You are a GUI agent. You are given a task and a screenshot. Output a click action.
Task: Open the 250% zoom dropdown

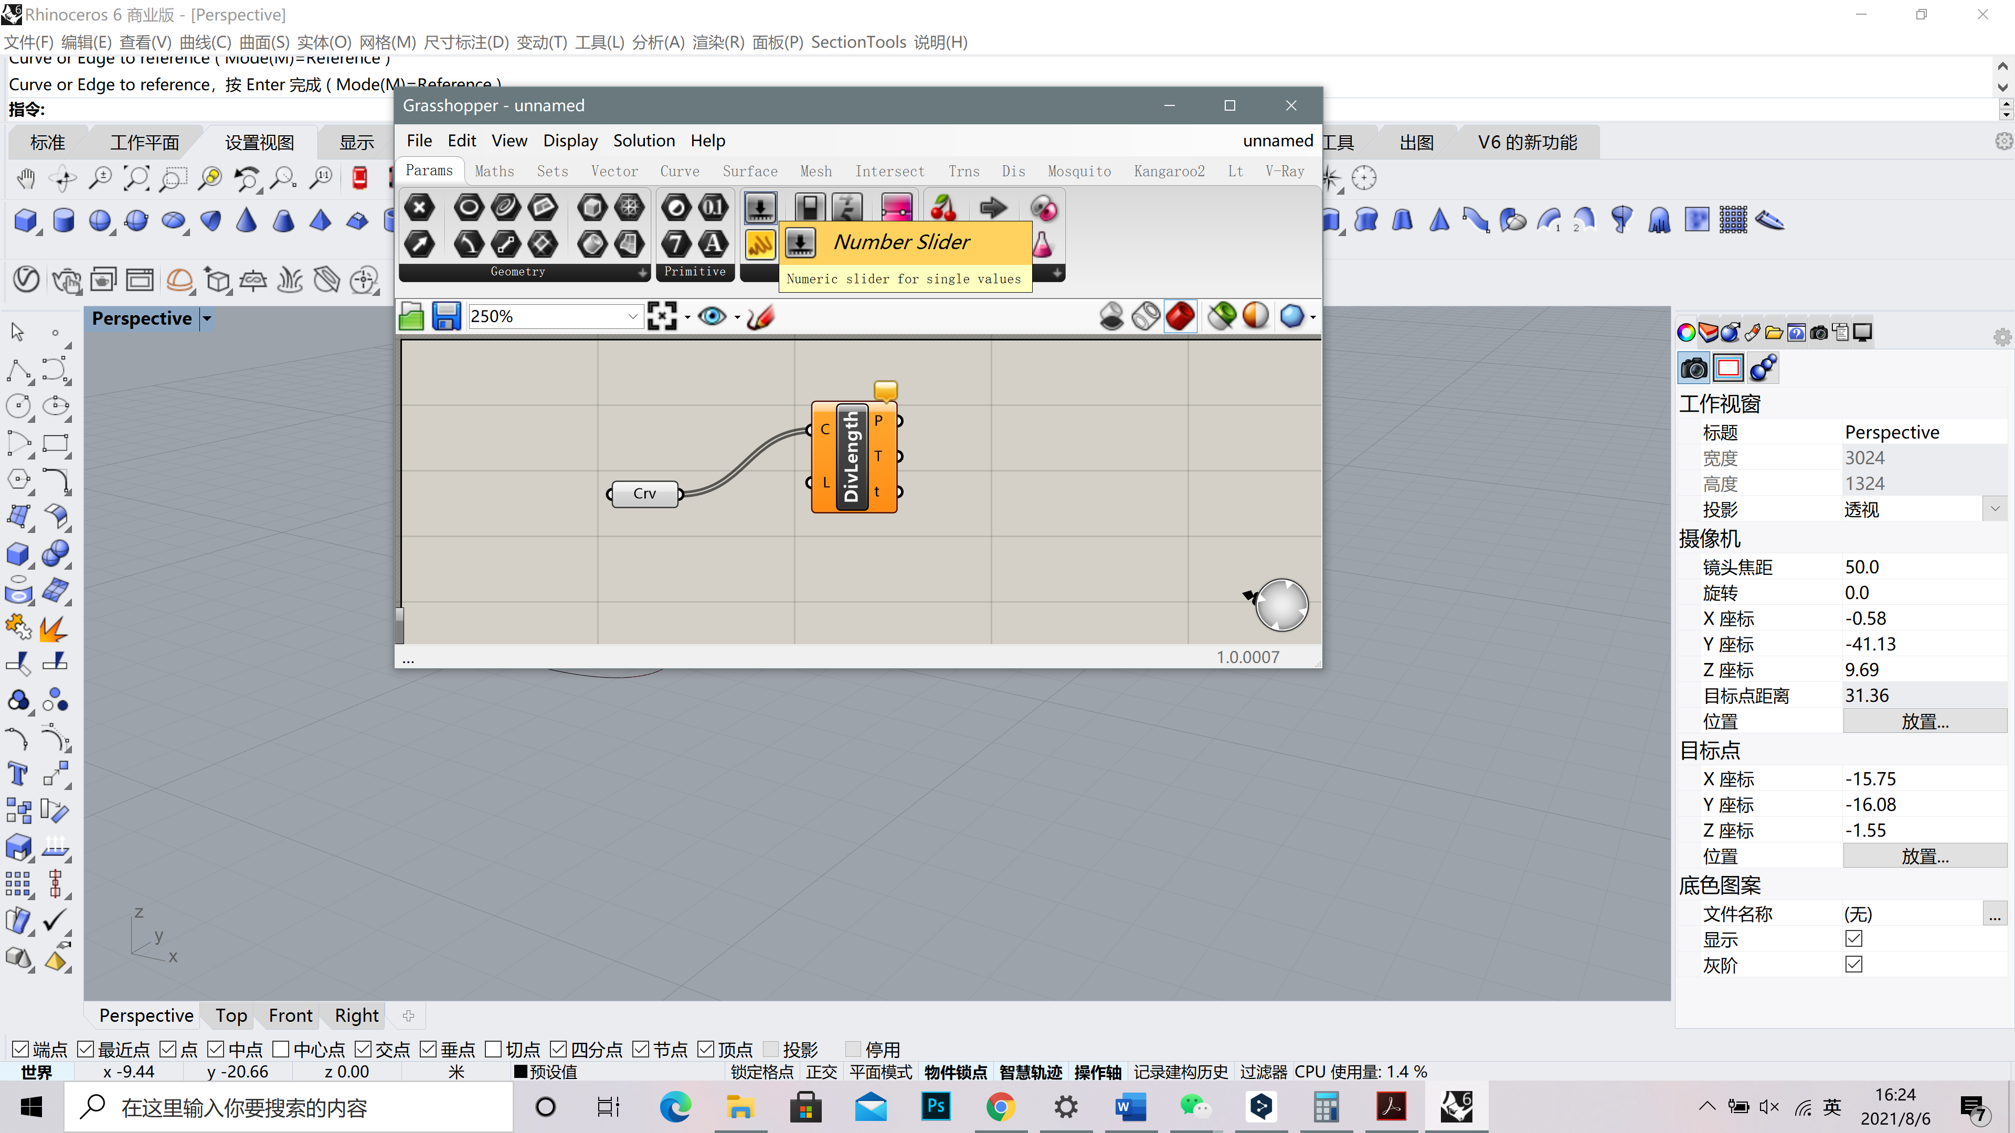tap(632, 317)
